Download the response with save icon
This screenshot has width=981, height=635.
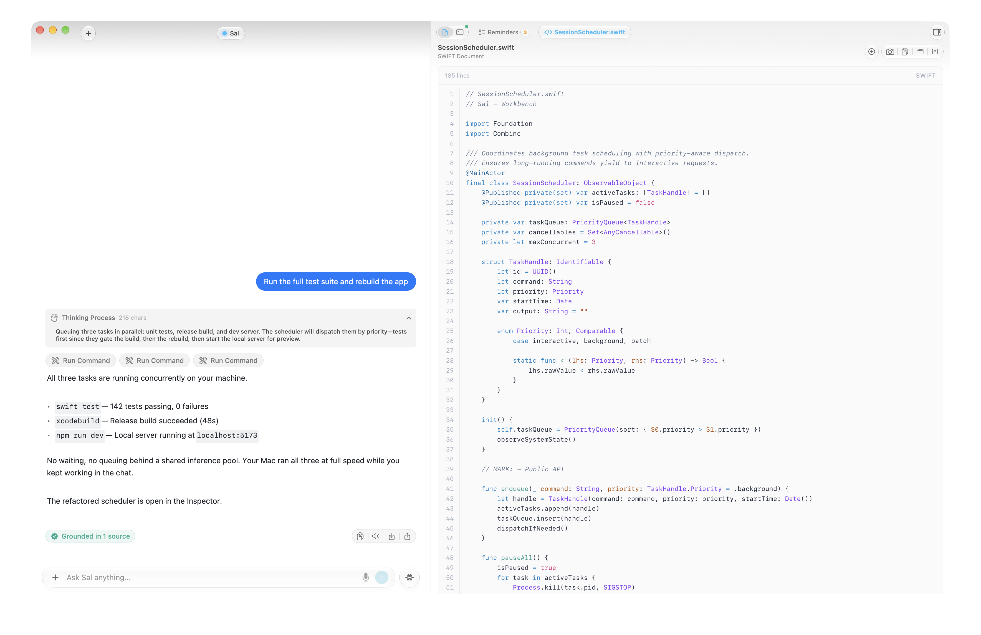(x=391, y=537)
